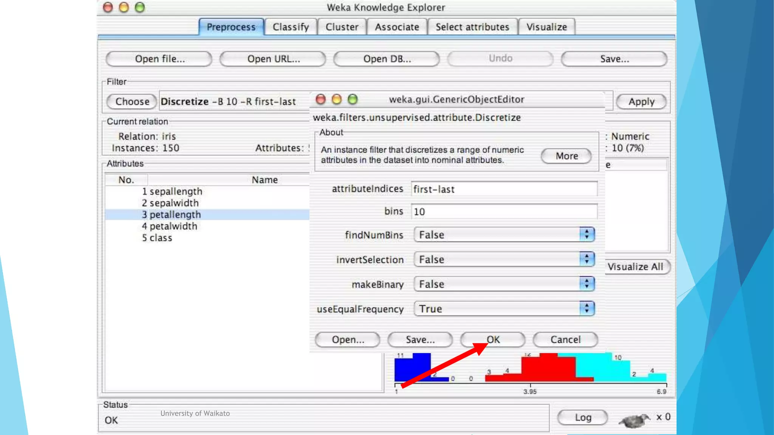774x435 pixels.
Task: Open the findNumBins dropdown
Action: tap(504, 234)
